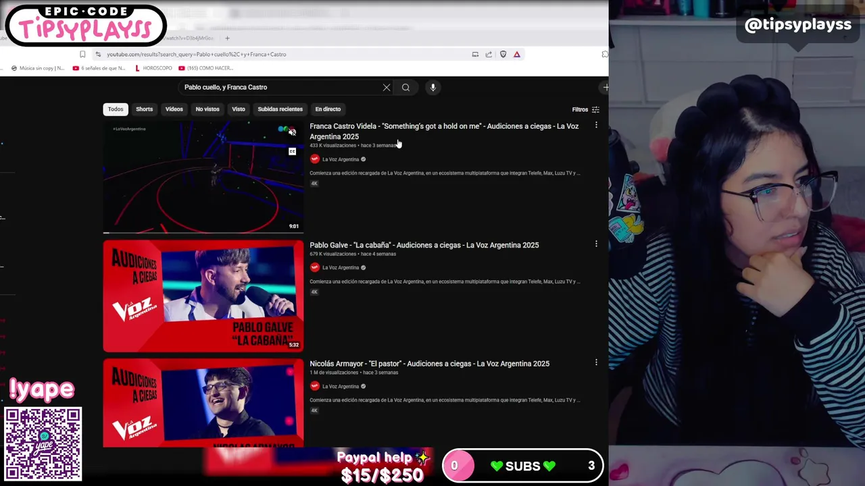Start voice search with microphone icon

433,87
